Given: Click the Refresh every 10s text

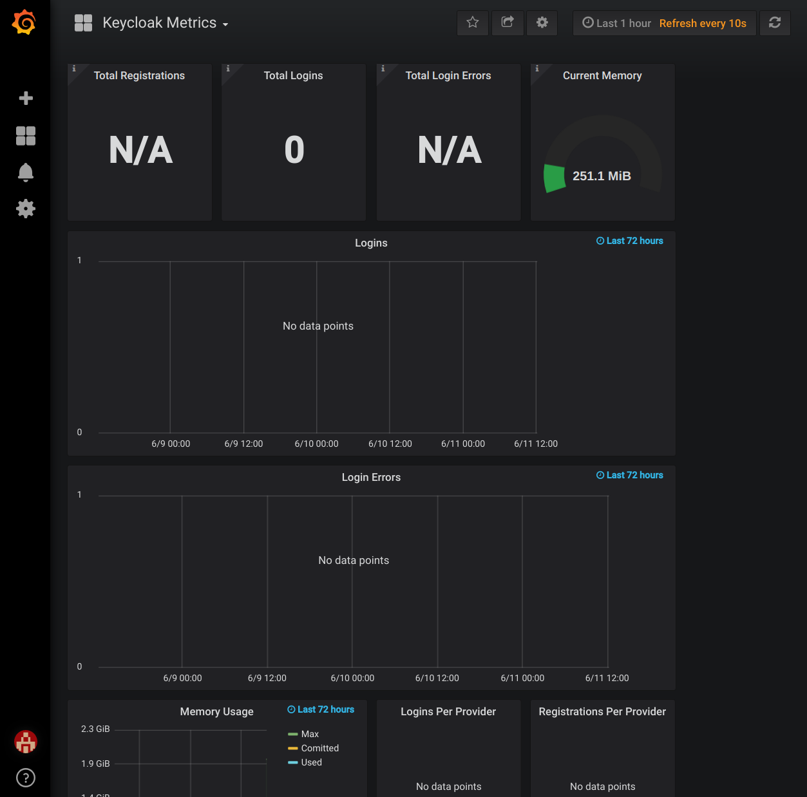Looking at the screenshot, I should [x=703, y=23].
